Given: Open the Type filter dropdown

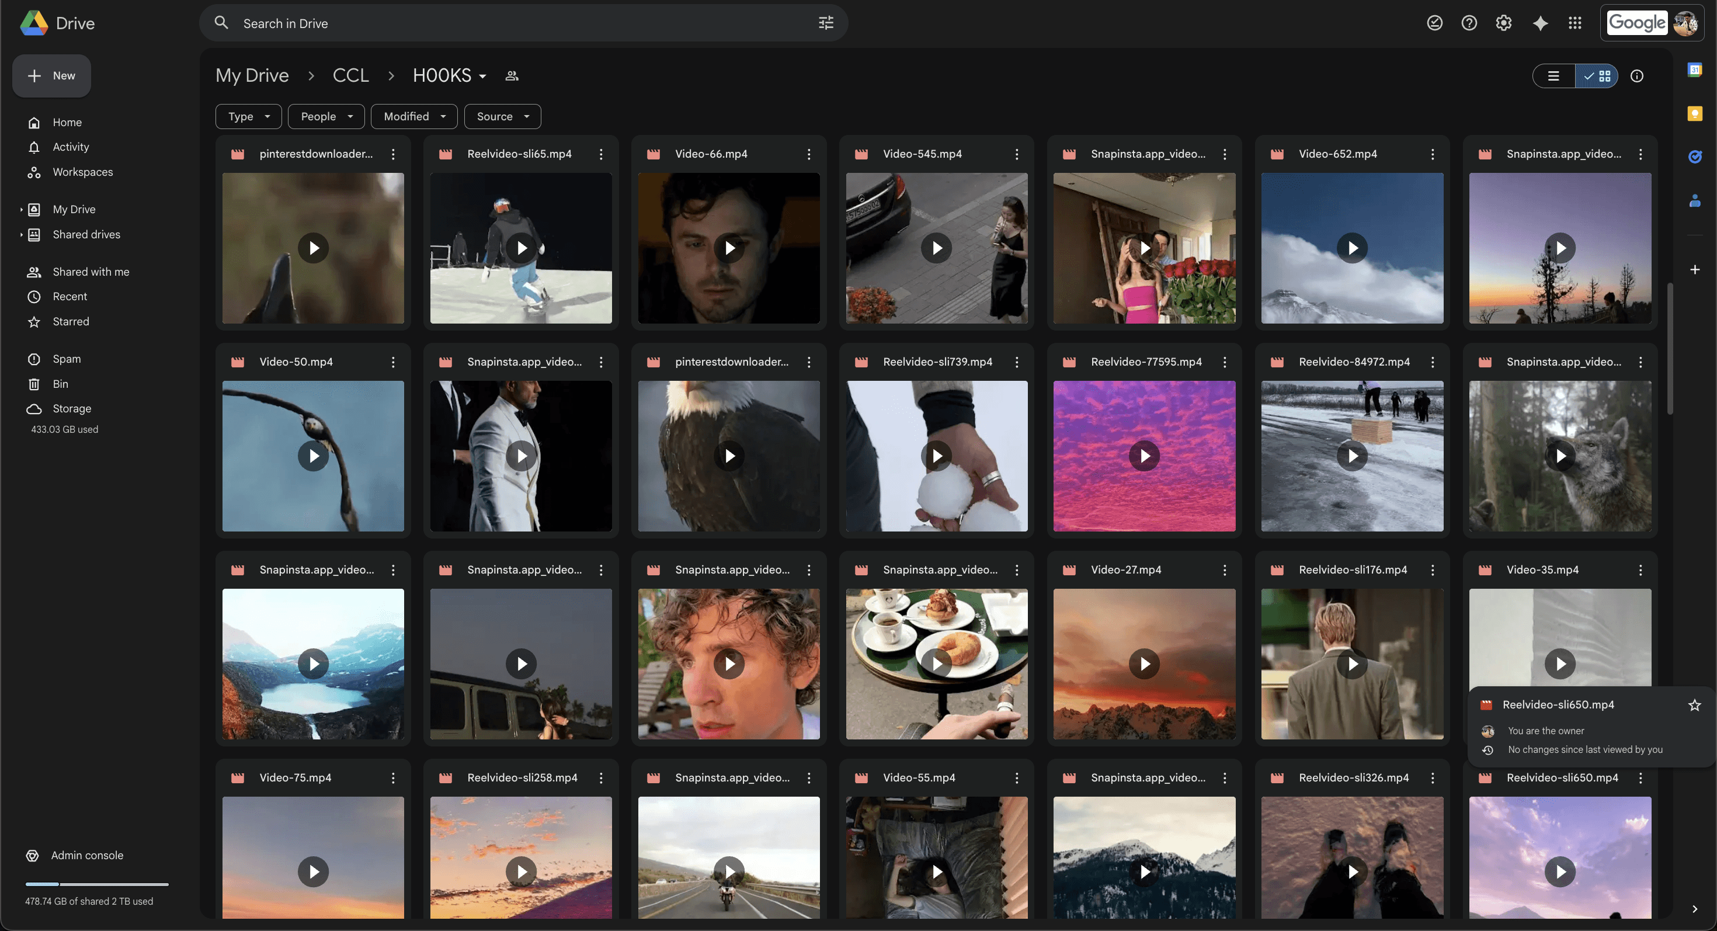Looking at the screenshot, I should coord(249,117).
